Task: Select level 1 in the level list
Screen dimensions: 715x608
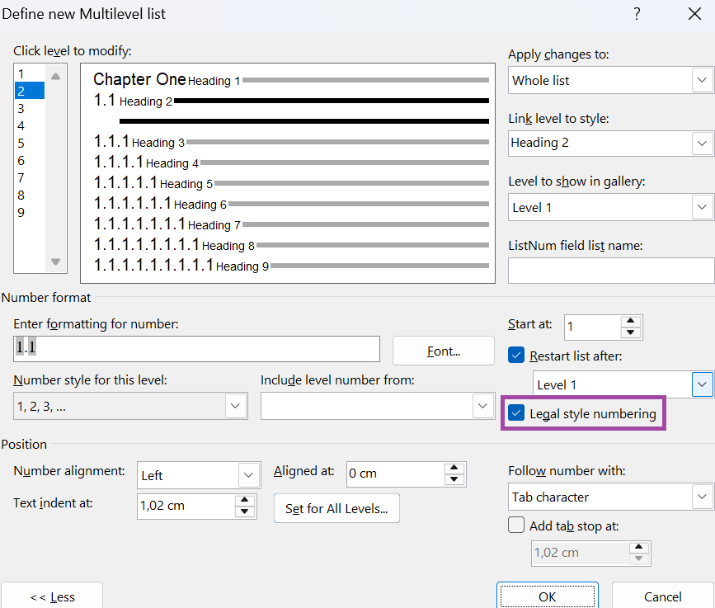Action: tap(30, 74)
